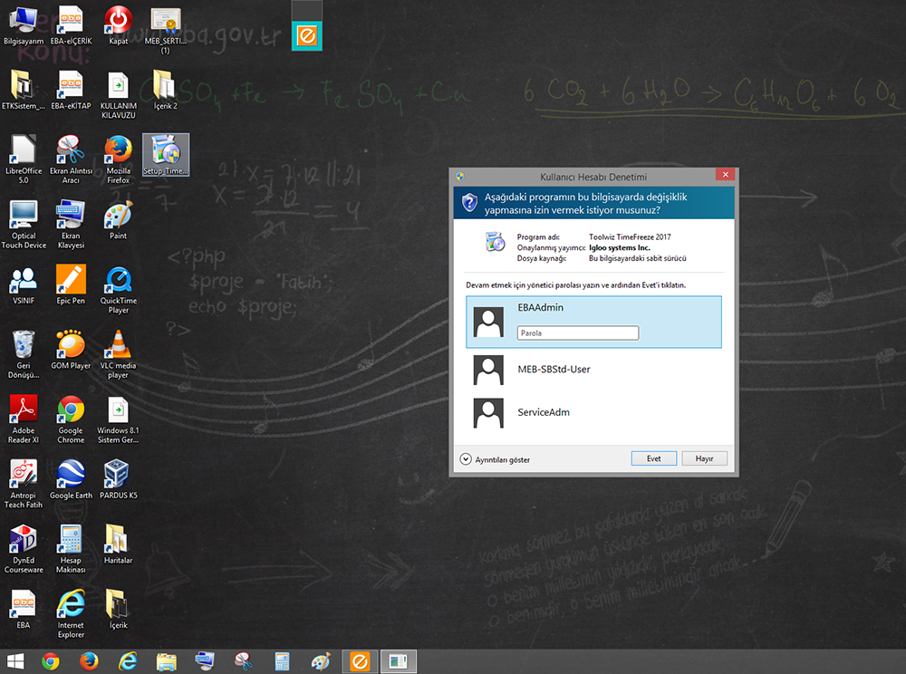Screen dimensions: 906x674
Task: Open Bilgisayarım desktop icon
Action: tap(24, 25)
